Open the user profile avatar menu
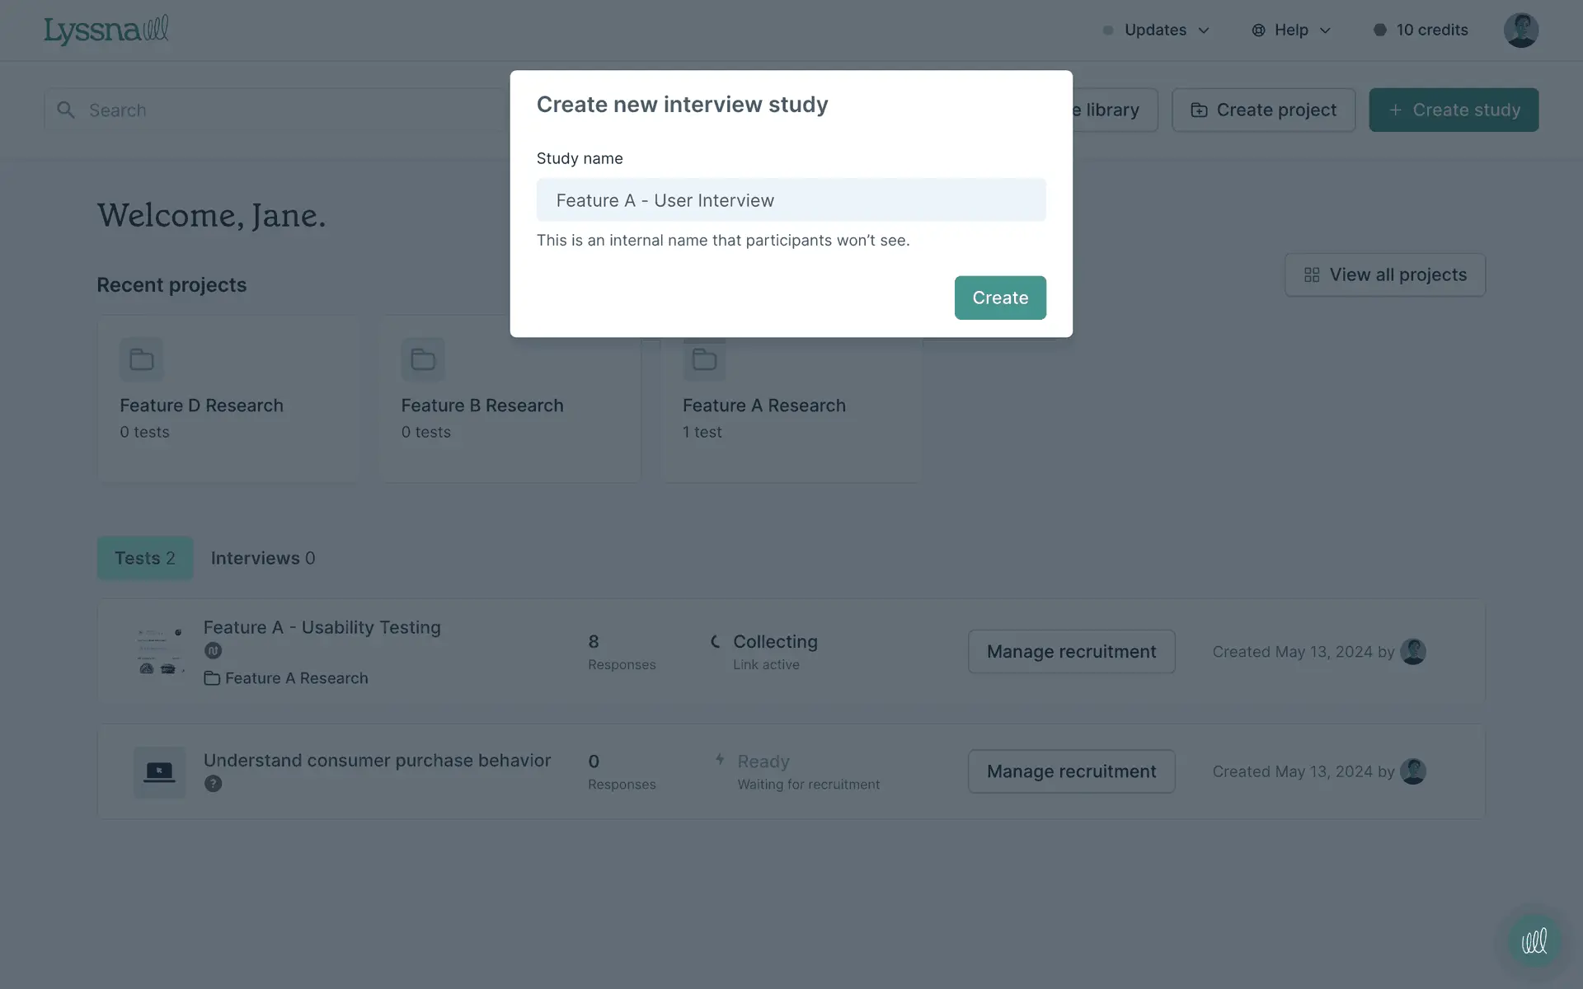Image resolution: width=1583 pixels, height=989 pixels. [1520, 30]
